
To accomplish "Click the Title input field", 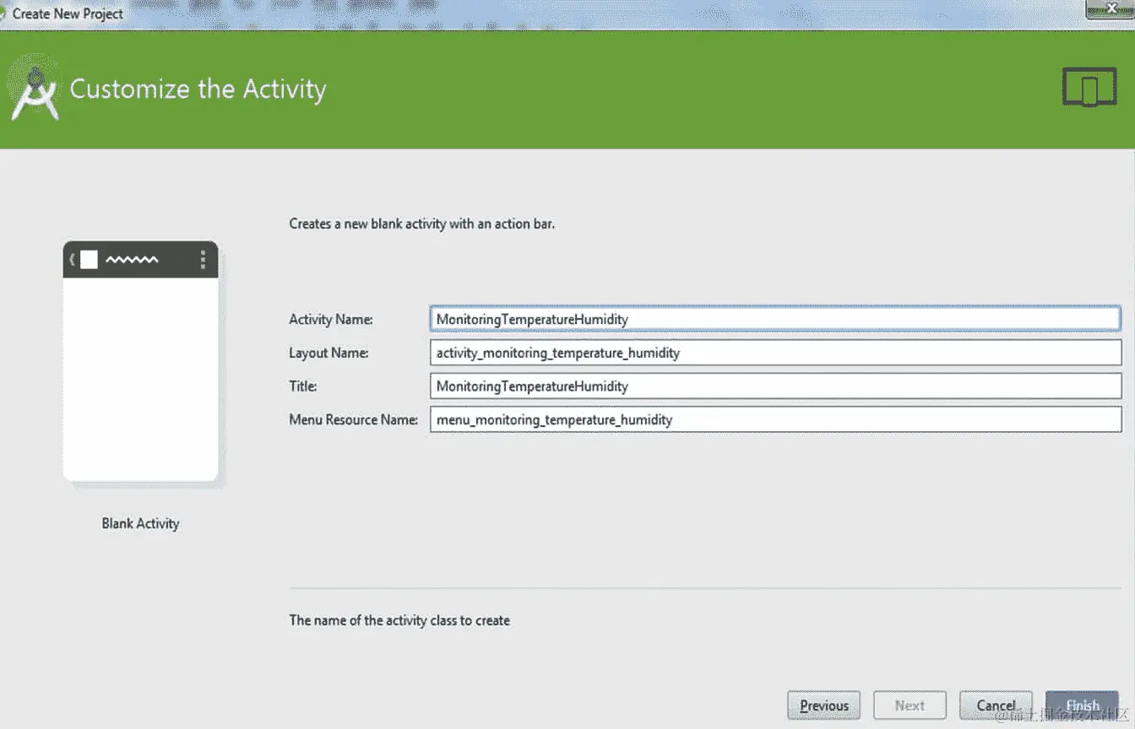I will pos(775,386).
